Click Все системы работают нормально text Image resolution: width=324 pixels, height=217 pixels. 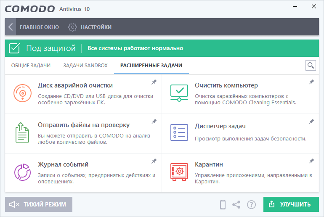[x=135, y=48]
